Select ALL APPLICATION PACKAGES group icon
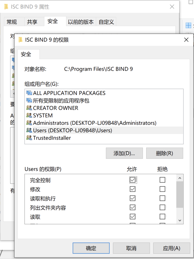This screenshot has width=194, height=259. coord(29,93)
